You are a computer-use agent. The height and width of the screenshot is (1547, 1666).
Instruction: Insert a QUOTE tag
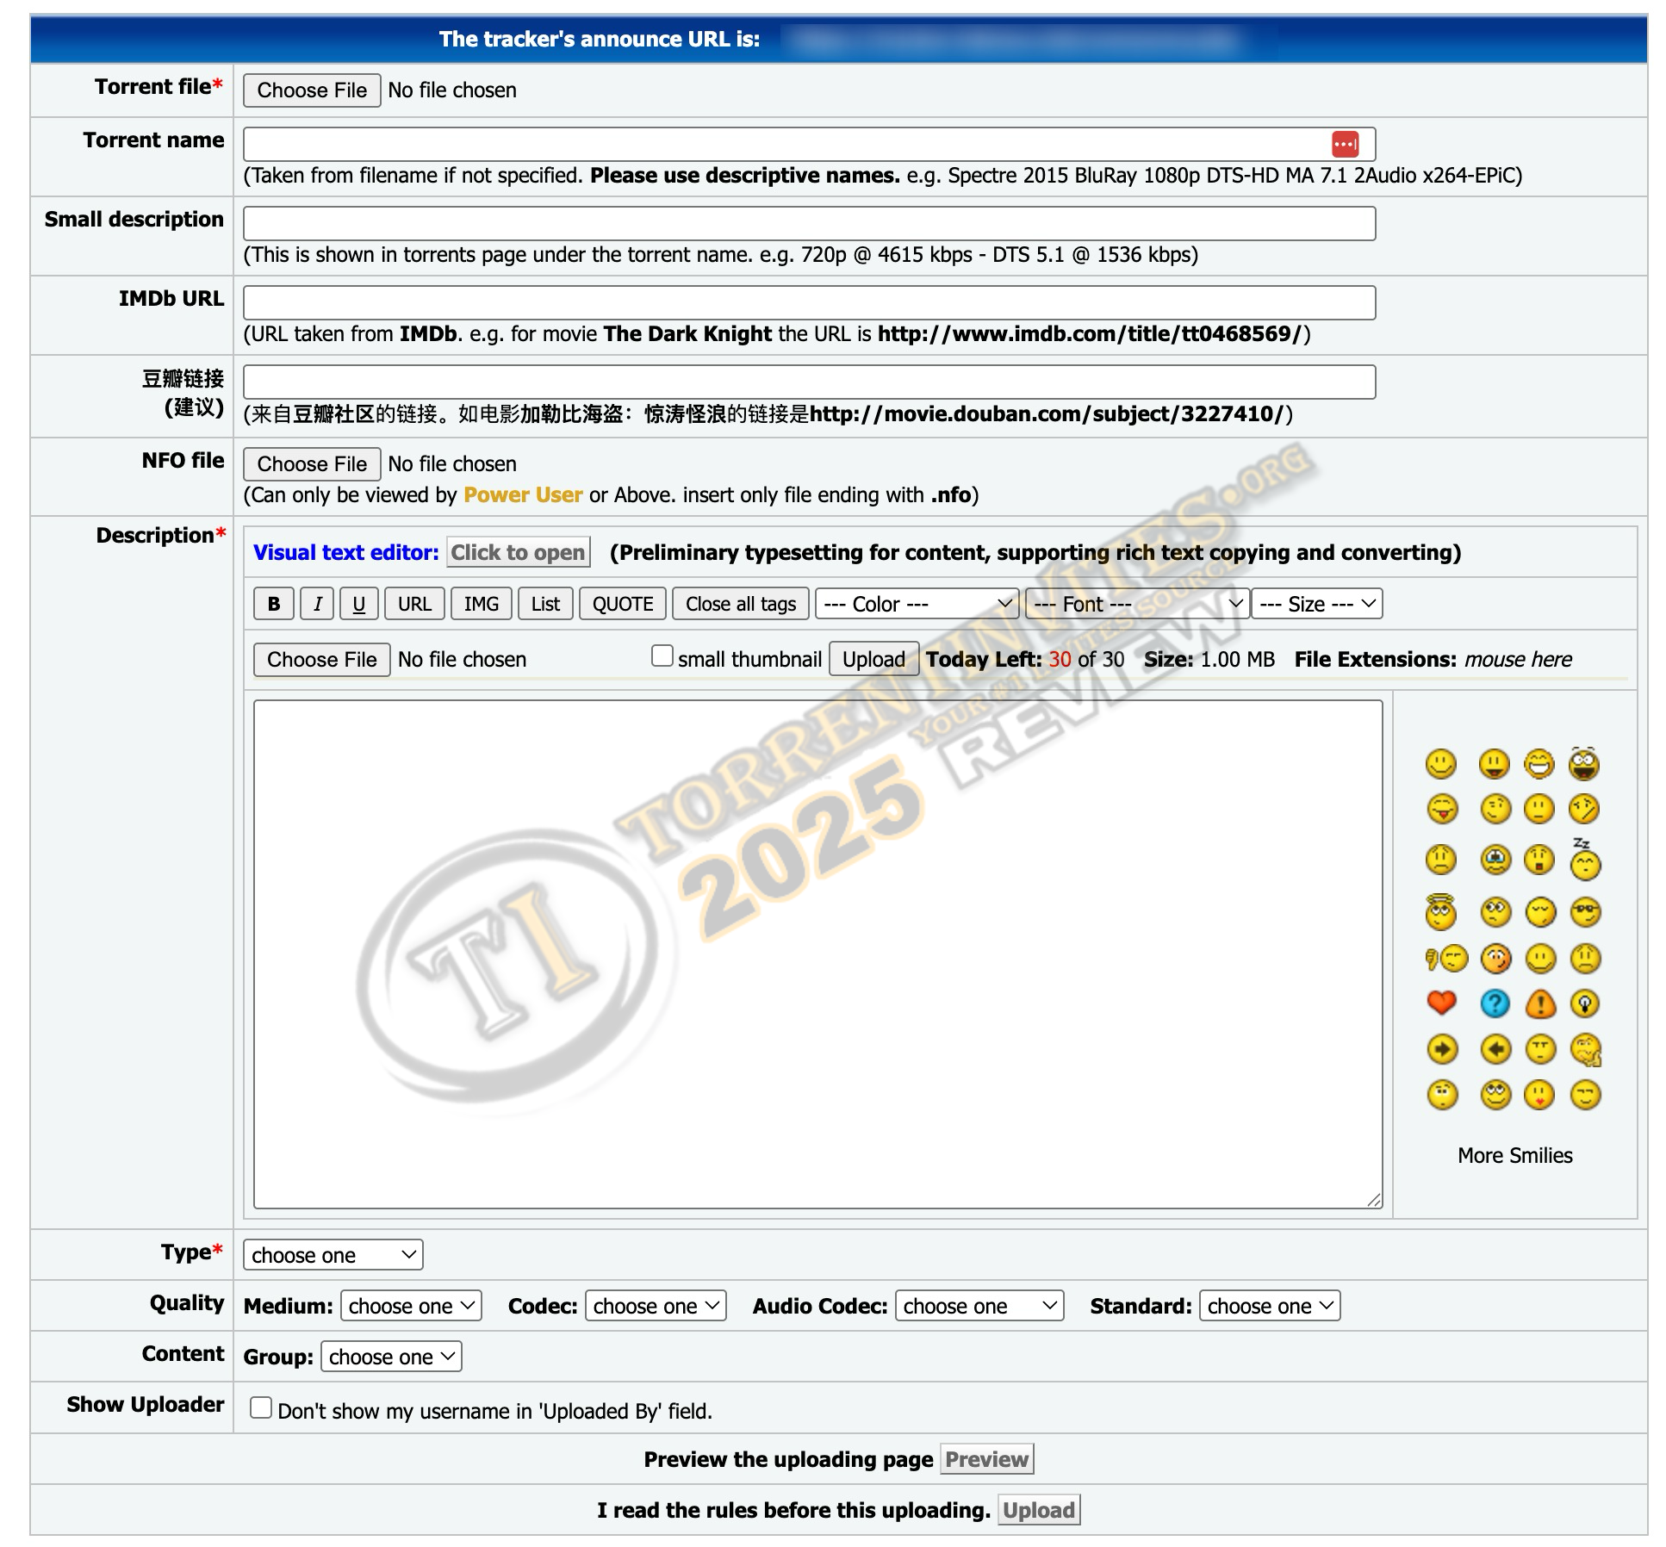click(x=623, y=604)
